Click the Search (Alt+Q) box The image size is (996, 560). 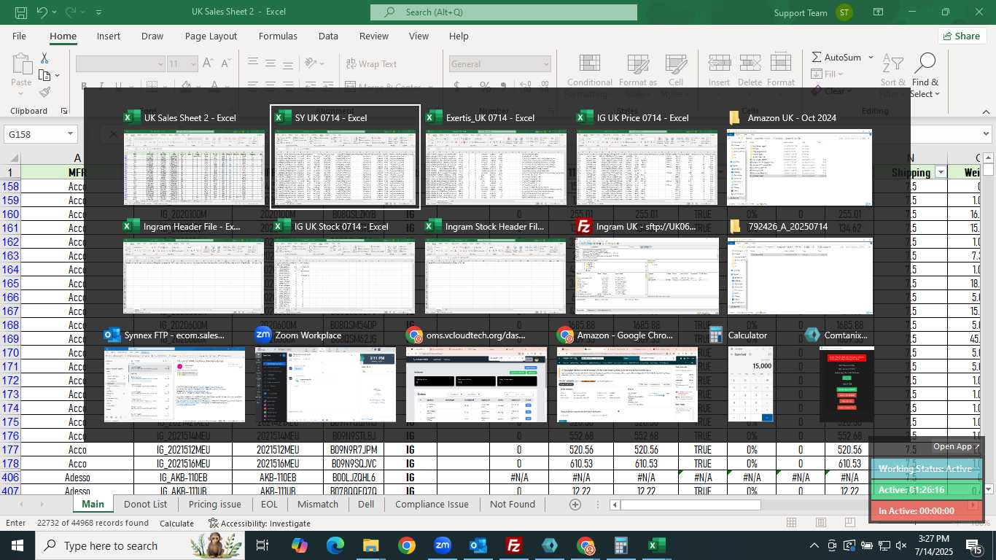[x=504, y=12]
